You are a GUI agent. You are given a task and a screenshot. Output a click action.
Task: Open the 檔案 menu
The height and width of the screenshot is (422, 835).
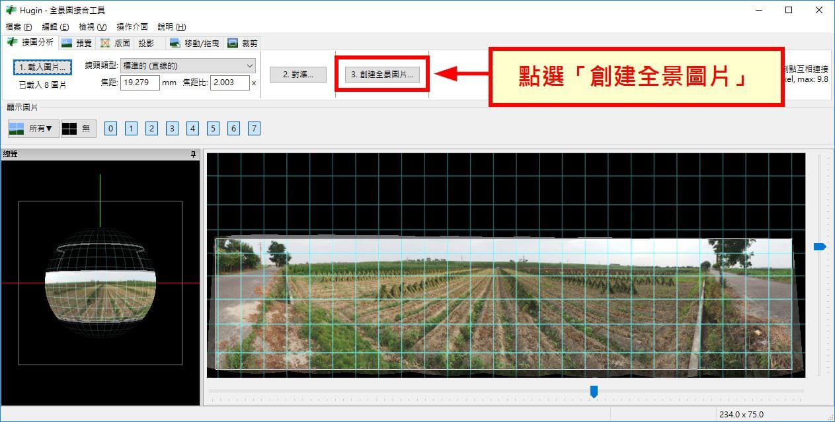(x=19, y=27)
